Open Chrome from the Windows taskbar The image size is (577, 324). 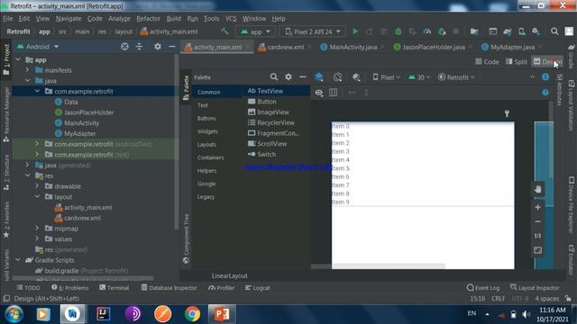point(192,314)
